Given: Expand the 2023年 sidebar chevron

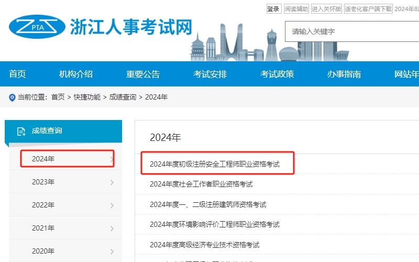Looking at the screenshot, I should pyautogui.click(x=112, y=182).
